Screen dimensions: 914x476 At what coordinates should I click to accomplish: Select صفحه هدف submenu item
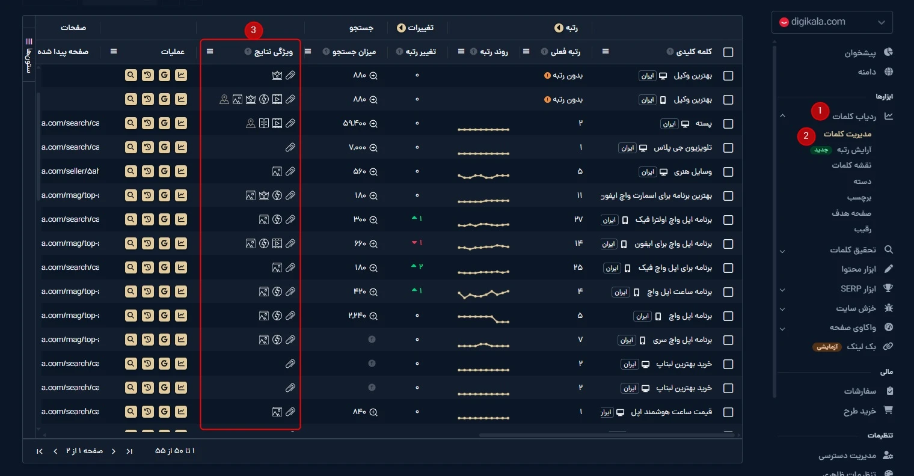851,213
